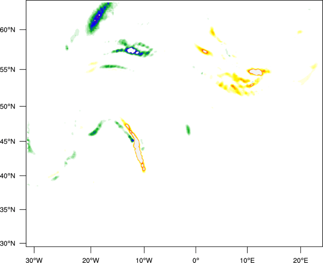Click the 30°W longitude label
This screenshot has height=263, width=323.
pos(34,259)
